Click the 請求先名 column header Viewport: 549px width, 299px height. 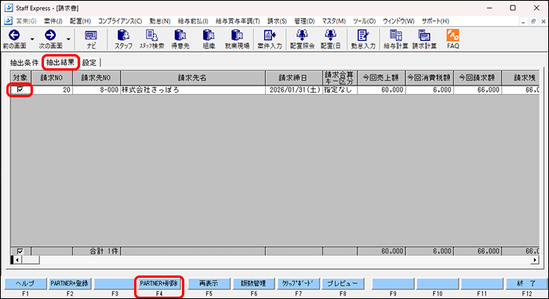[x=193, y=78]
